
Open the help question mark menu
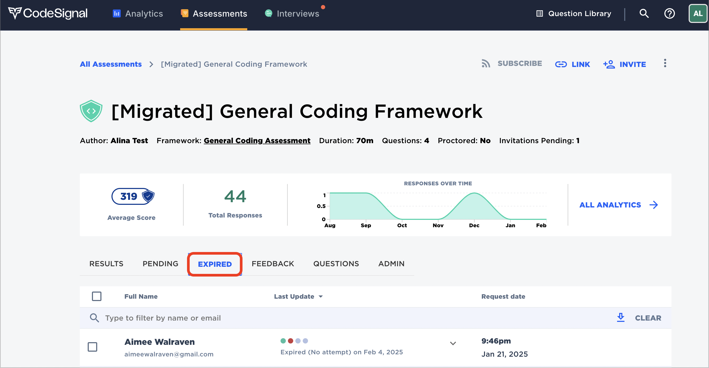[669, 13]
